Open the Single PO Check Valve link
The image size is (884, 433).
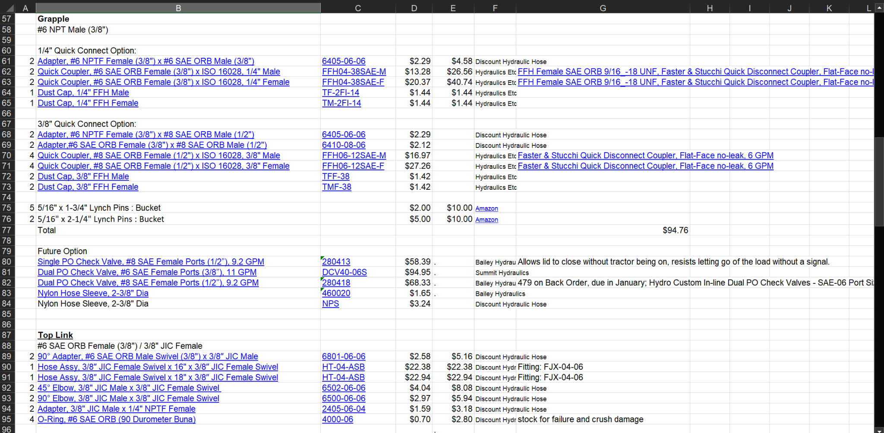[x=151, y=262]
